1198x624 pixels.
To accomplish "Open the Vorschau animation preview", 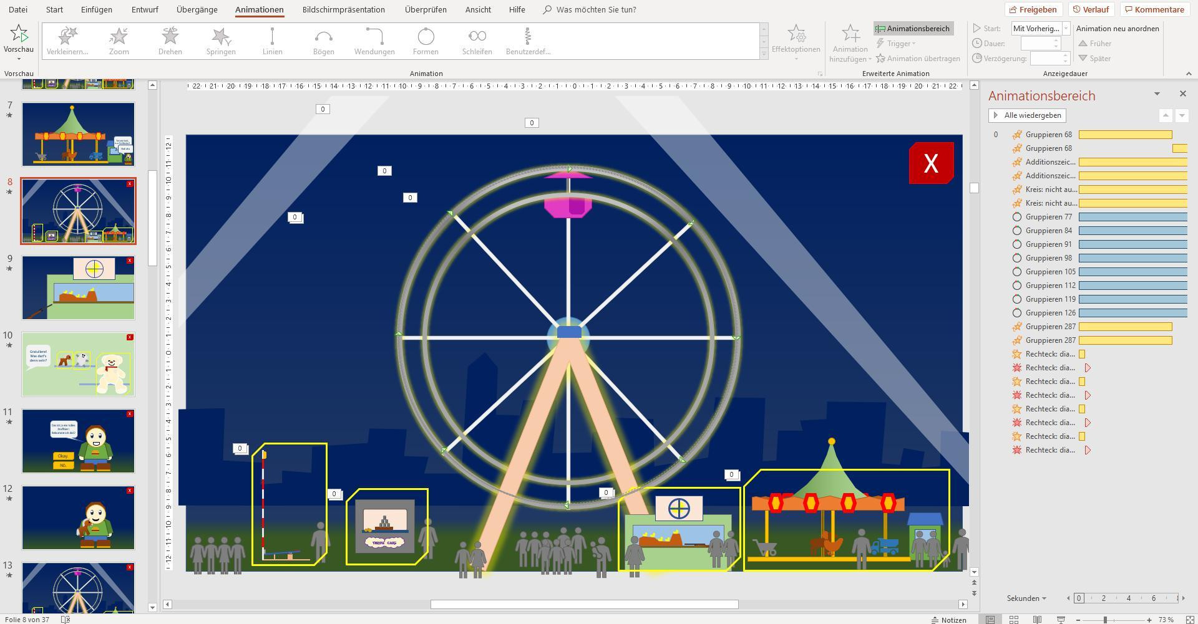I will (x=19, y=41).
